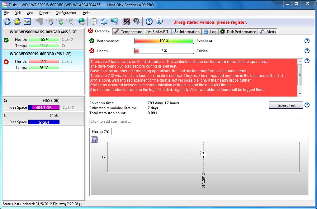This screenshot has height=209, width=317.
Task: Click the help icon beside red warning text
Action: coord(307,61)
